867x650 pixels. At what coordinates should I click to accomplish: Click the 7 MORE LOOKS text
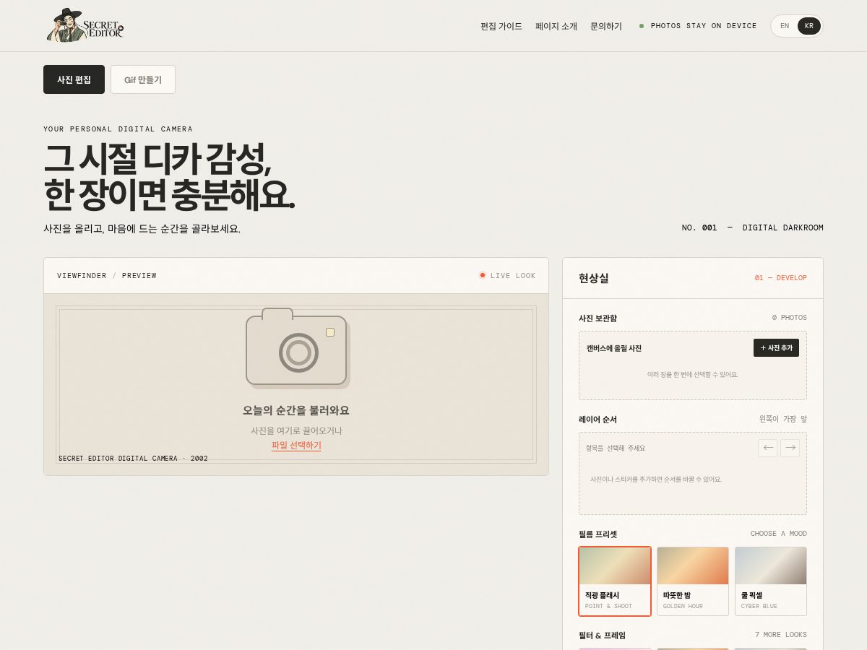click(781, 635)
